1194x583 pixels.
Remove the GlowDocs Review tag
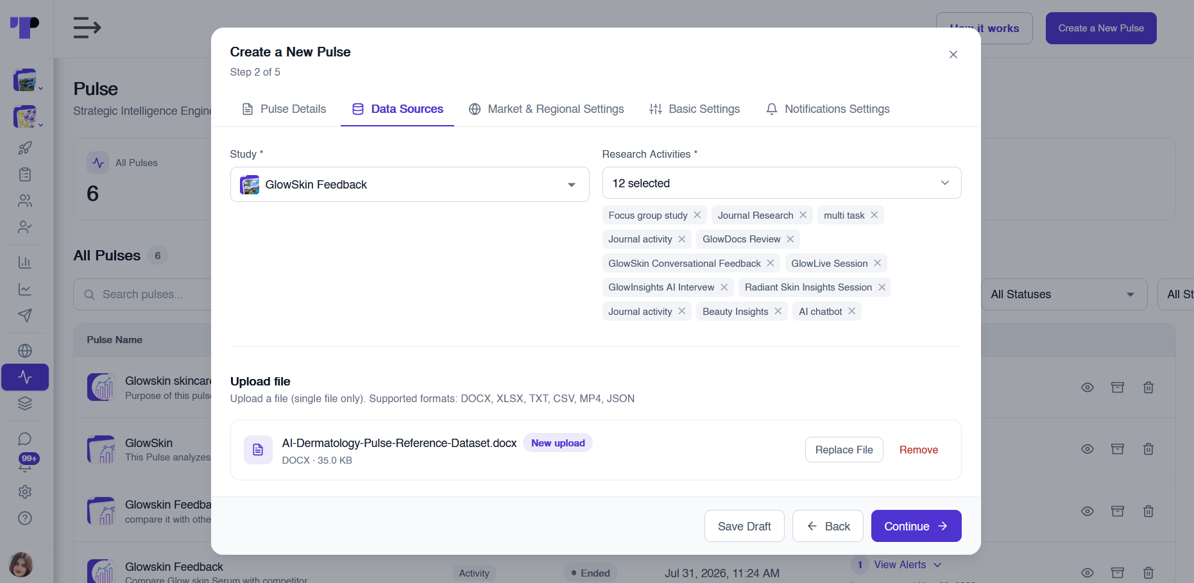pyautogui.click(x=790, y=239)
